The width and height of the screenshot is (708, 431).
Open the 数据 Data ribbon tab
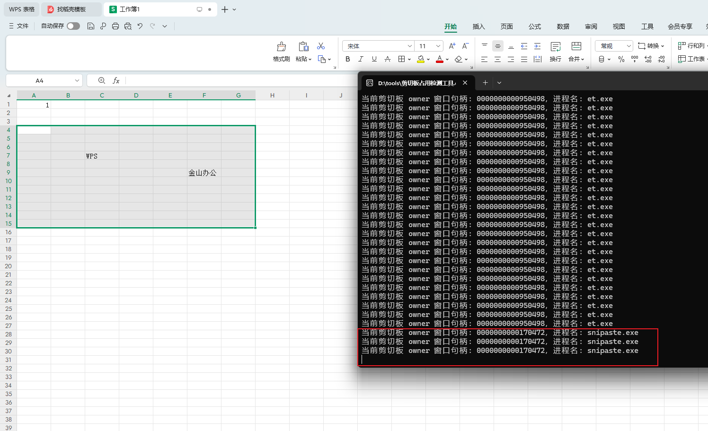(563, 26)
